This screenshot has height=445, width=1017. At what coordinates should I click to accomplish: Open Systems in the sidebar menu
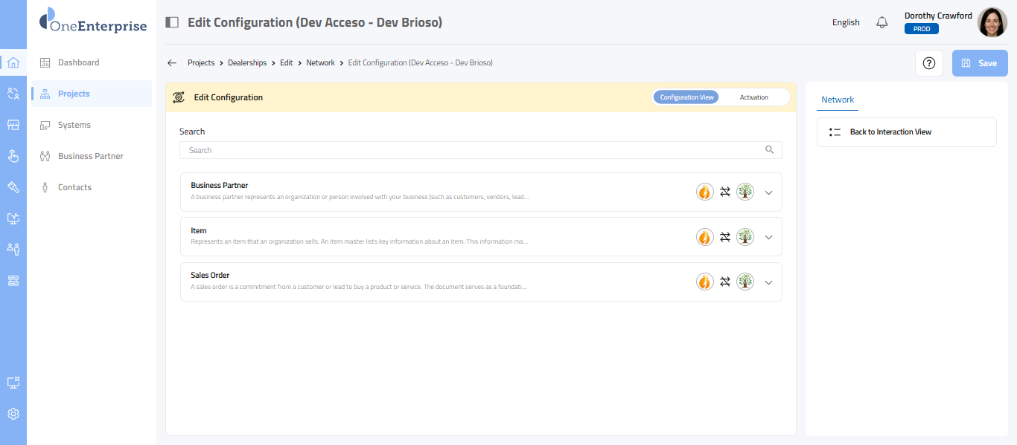74,125
